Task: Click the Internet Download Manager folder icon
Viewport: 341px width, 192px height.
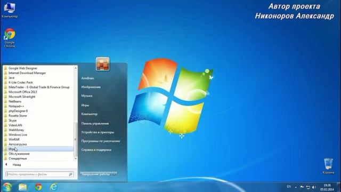Action: pyautogui.click(x=6, y=73)
